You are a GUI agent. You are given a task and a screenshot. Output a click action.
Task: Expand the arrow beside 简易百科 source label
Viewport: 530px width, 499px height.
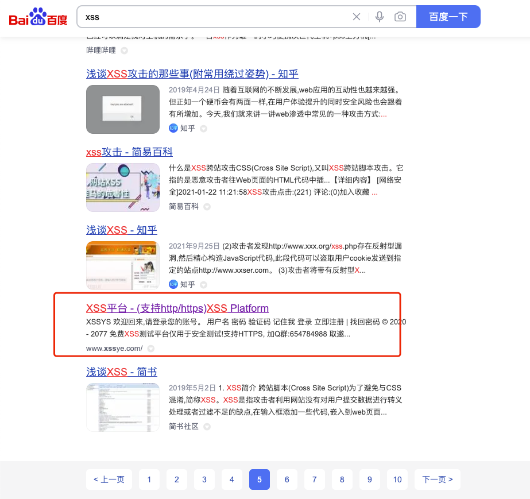206,207
